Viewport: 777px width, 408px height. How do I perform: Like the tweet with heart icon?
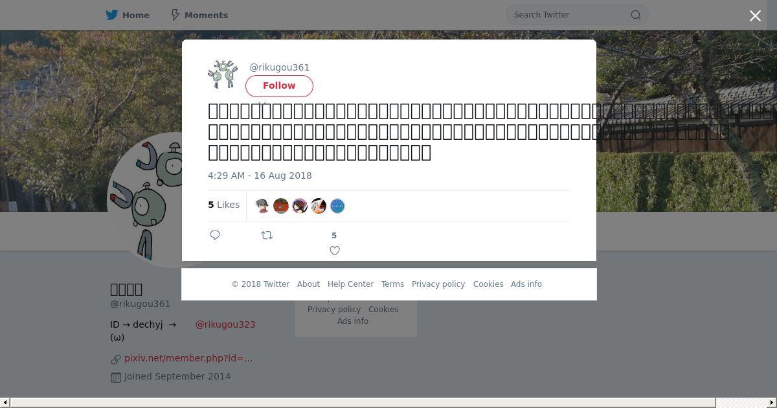(x=335, y=251)
